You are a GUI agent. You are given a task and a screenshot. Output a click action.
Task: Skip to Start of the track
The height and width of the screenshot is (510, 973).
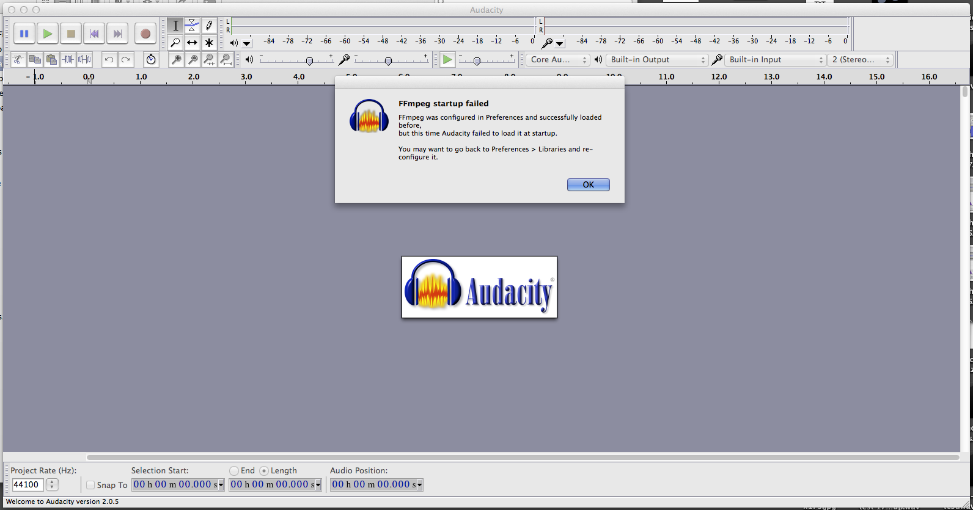pos(94,34)
